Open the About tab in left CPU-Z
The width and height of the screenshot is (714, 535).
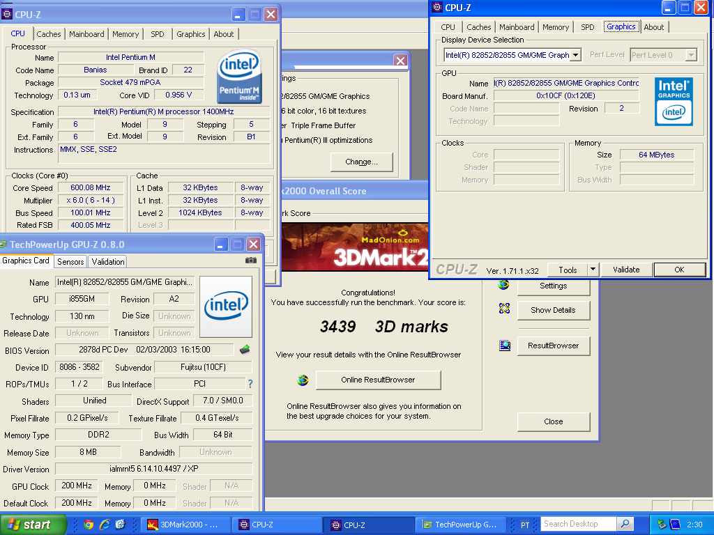pos(224,34)
